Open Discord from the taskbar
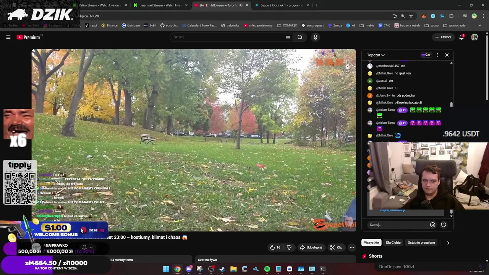The height and width of the screenshot is (275, 489). coord(188,269)
